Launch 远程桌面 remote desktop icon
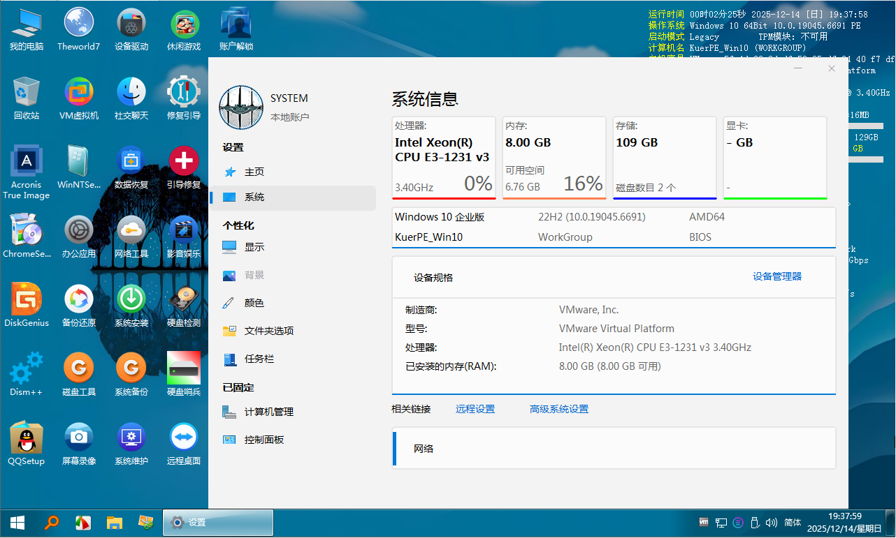Viewport: 896px width, 538px height. point(183,438)
